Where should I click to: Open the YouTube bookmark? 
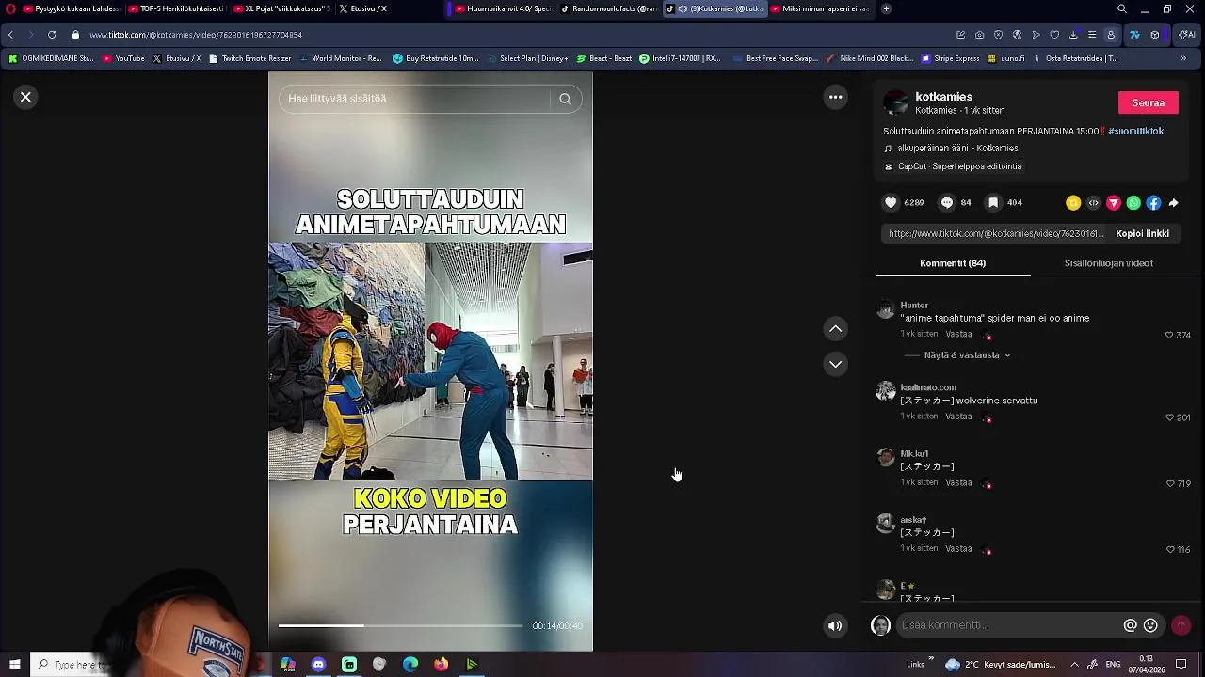tap(123, 58)
